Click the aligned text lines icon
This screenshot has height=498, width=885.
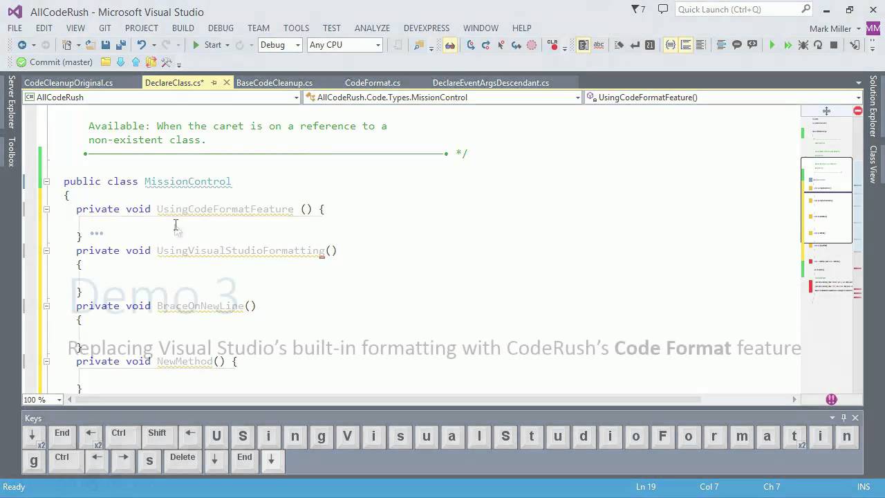point(721,45)
